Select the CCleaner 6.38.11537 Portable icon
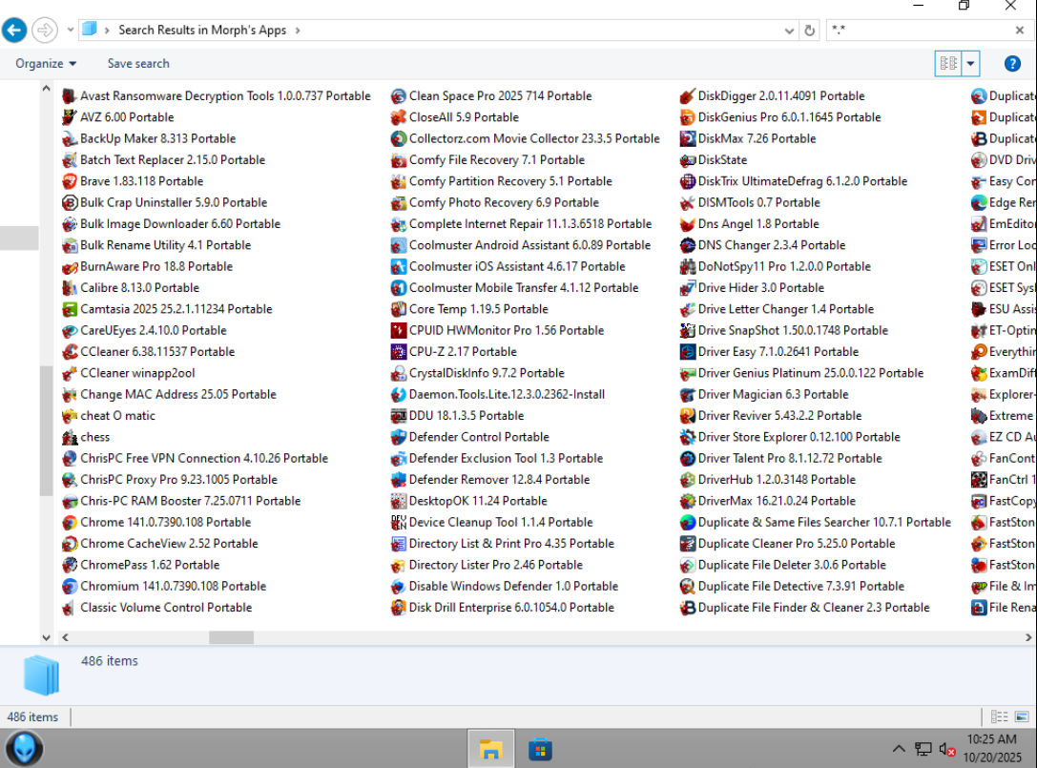Image resolution: width=1037 pixels, height=768 pixels. click(70, 352)
